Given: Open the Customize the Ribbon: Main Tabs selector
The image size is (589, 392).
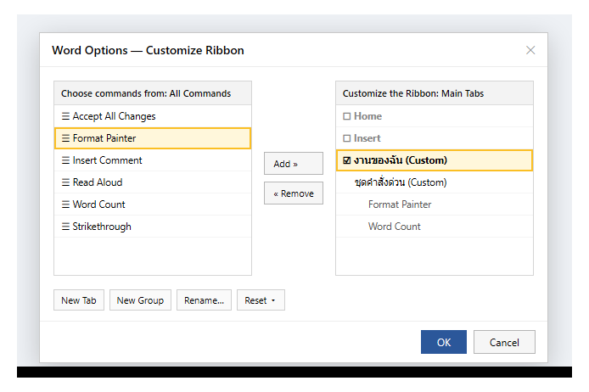Looking at the screenshot, I should [x=435, y=93].
